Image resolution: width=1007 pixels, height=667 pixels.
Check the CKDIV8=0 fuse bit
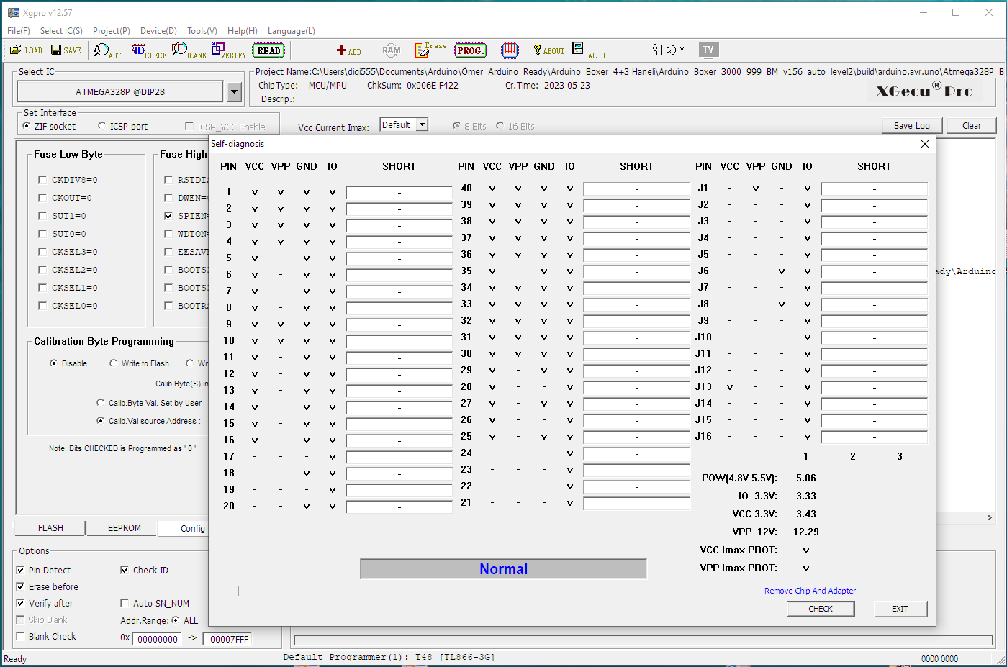[42, 180]
